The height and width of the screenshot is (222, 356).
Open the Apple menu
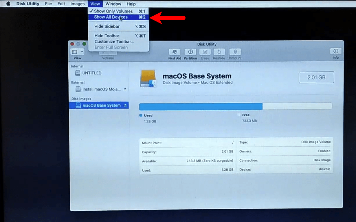click(x=8, y=4)
